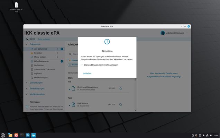
Task: Collapse the Dokumente tree section
Action: coord(27,44)
